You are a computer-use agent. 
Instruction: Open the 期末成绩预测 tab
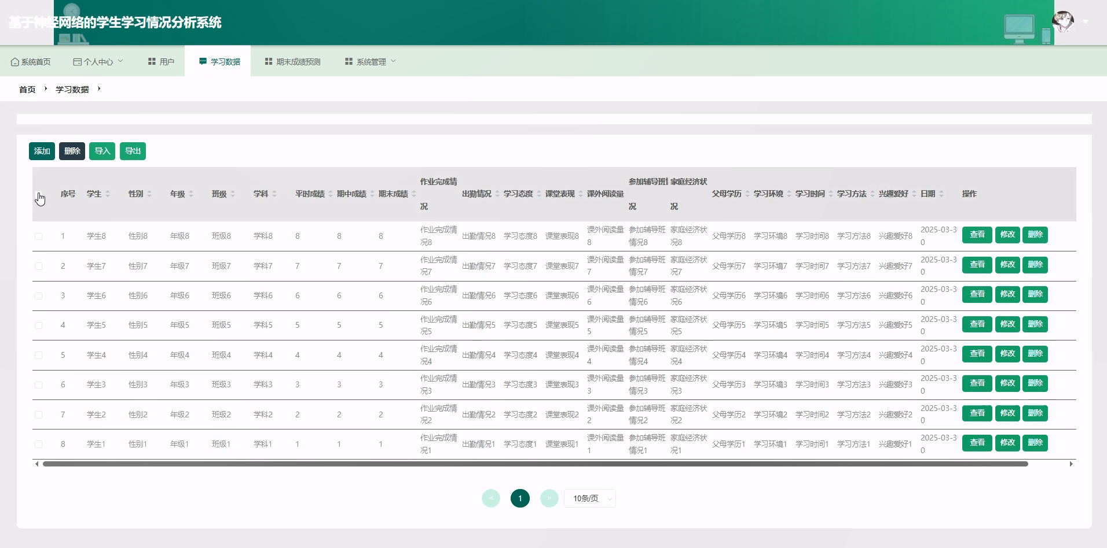coord(292,62)
